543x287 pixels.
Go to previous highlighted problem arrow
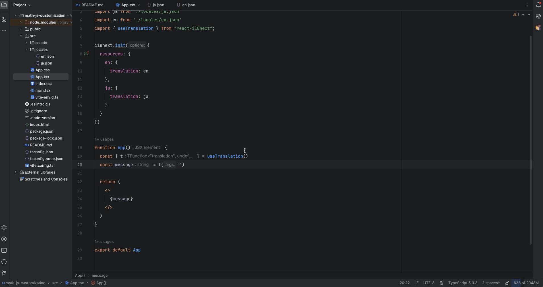(523, 14)
